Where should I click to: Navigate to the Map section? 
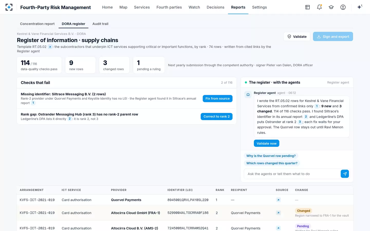[x=123, y=7]
